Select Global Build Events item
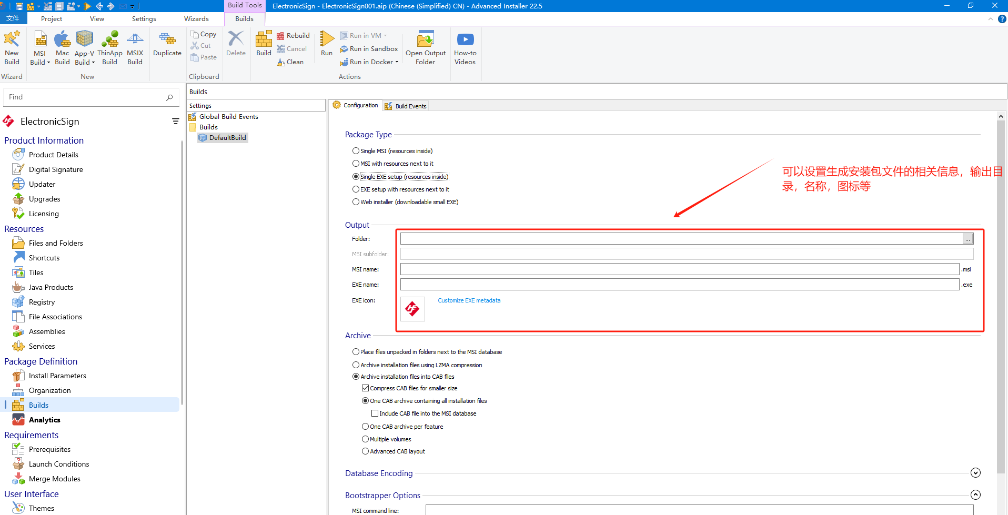The width and height of the screenshot is (1008, 515). (224, 117)
